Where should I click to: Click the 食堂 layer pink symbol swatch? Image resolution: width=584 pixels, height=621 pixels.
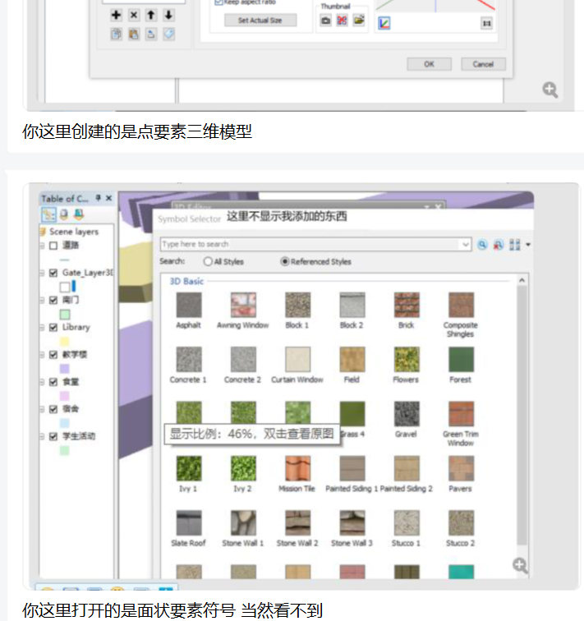click(65, 396)
